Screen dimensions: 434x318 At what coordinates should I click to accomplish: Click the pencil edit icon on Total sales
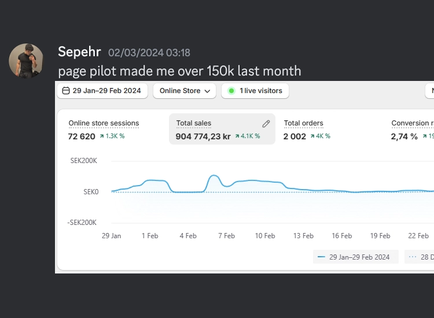(x=266, y=123)
